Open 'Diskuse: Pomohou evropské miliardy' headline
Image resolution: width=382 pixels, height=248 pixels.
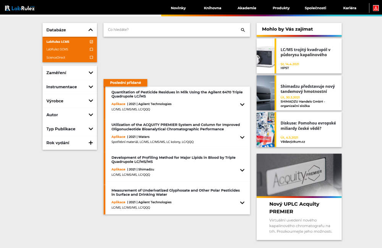pos(308,126)
